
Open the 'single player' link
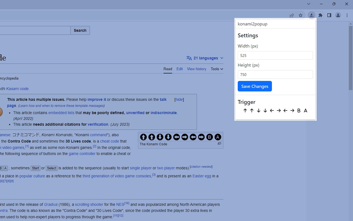141,168
